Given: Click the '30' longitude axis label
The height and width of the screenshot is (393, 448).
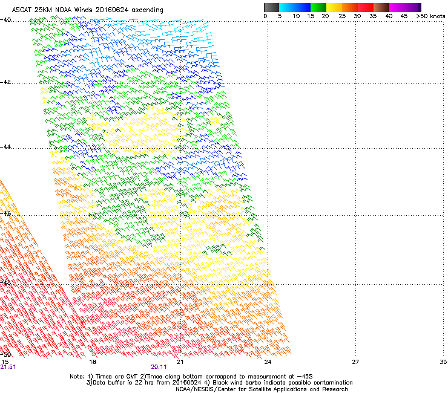Looking at the screenshot, I should pos(443,362).
